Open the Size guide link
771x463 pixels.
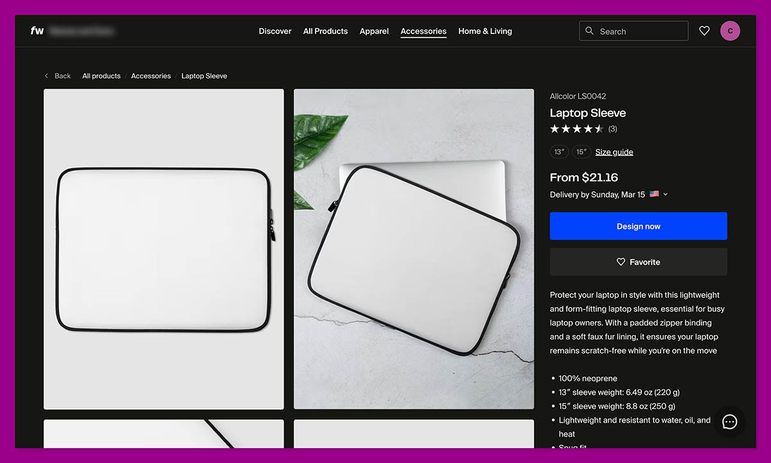614,152
